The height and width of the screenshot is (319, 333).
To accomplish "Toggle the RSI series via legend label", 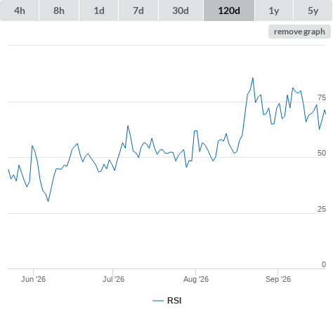I will [174, 301].
